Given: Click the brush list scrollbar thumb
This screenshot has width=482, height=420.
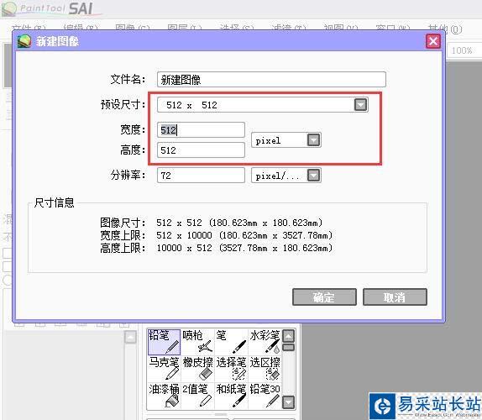Looking at the screenshot, I should coord(288,348).
